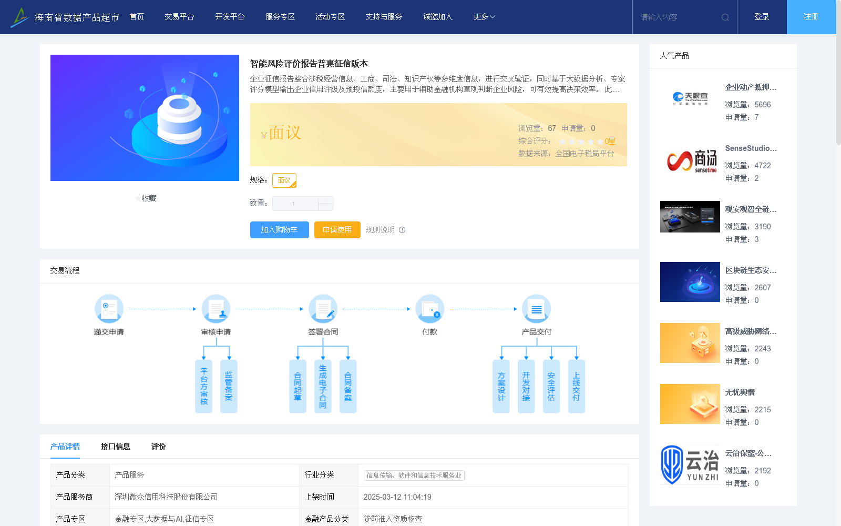Open the 企业动产抵押 popular product link
Viewport: 841px width, 526px height.
[751, 87]
